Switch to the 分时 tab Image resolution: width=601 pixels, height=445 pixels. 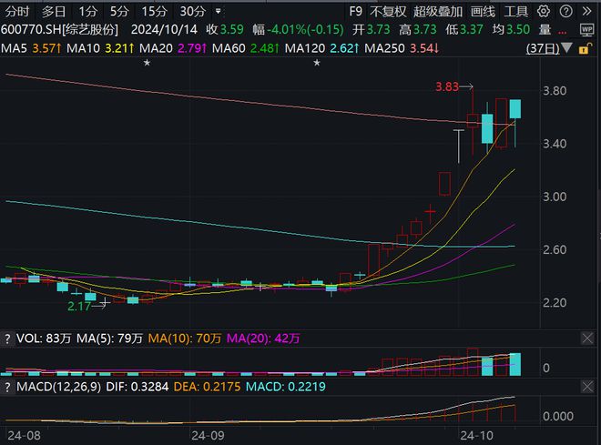pyautogui.click(x=17, y=11)
